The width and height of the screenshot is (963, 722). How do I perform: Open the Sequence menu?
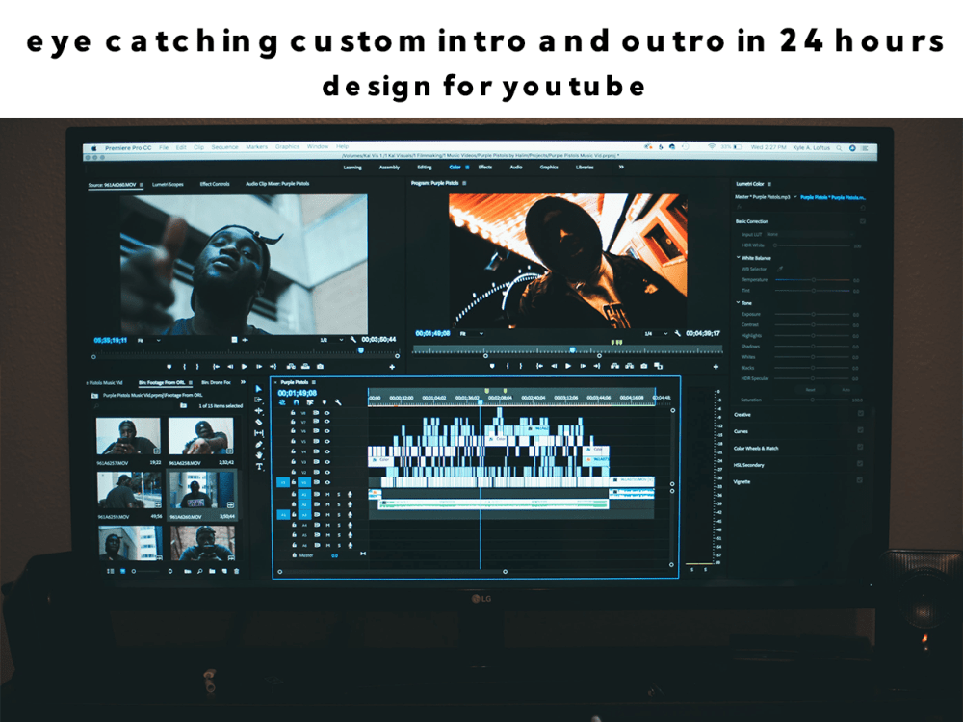tap(224, 147)
